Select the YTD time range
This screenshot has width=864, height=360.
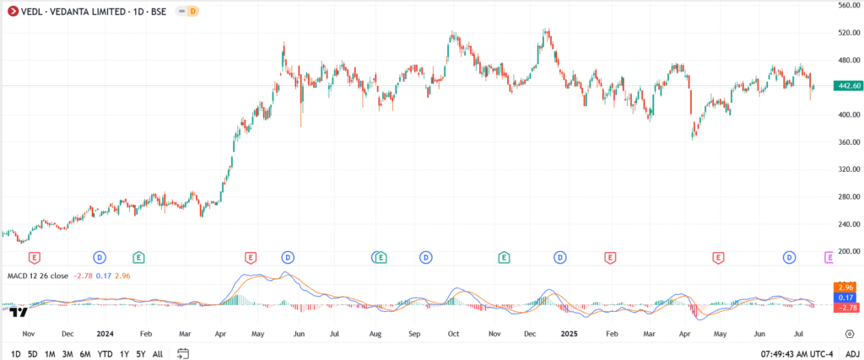point(105,354)
